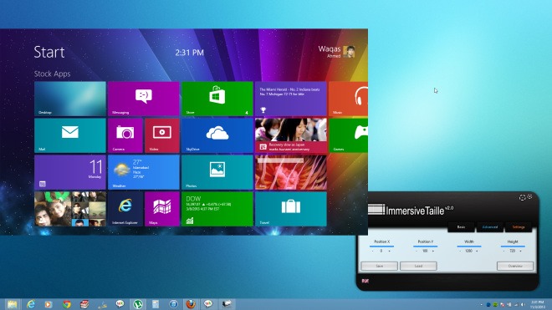552x310 pixels.
Task: Open the Miami Herald sports news tile
Action: pyautogui.click(x=291, y=99)
